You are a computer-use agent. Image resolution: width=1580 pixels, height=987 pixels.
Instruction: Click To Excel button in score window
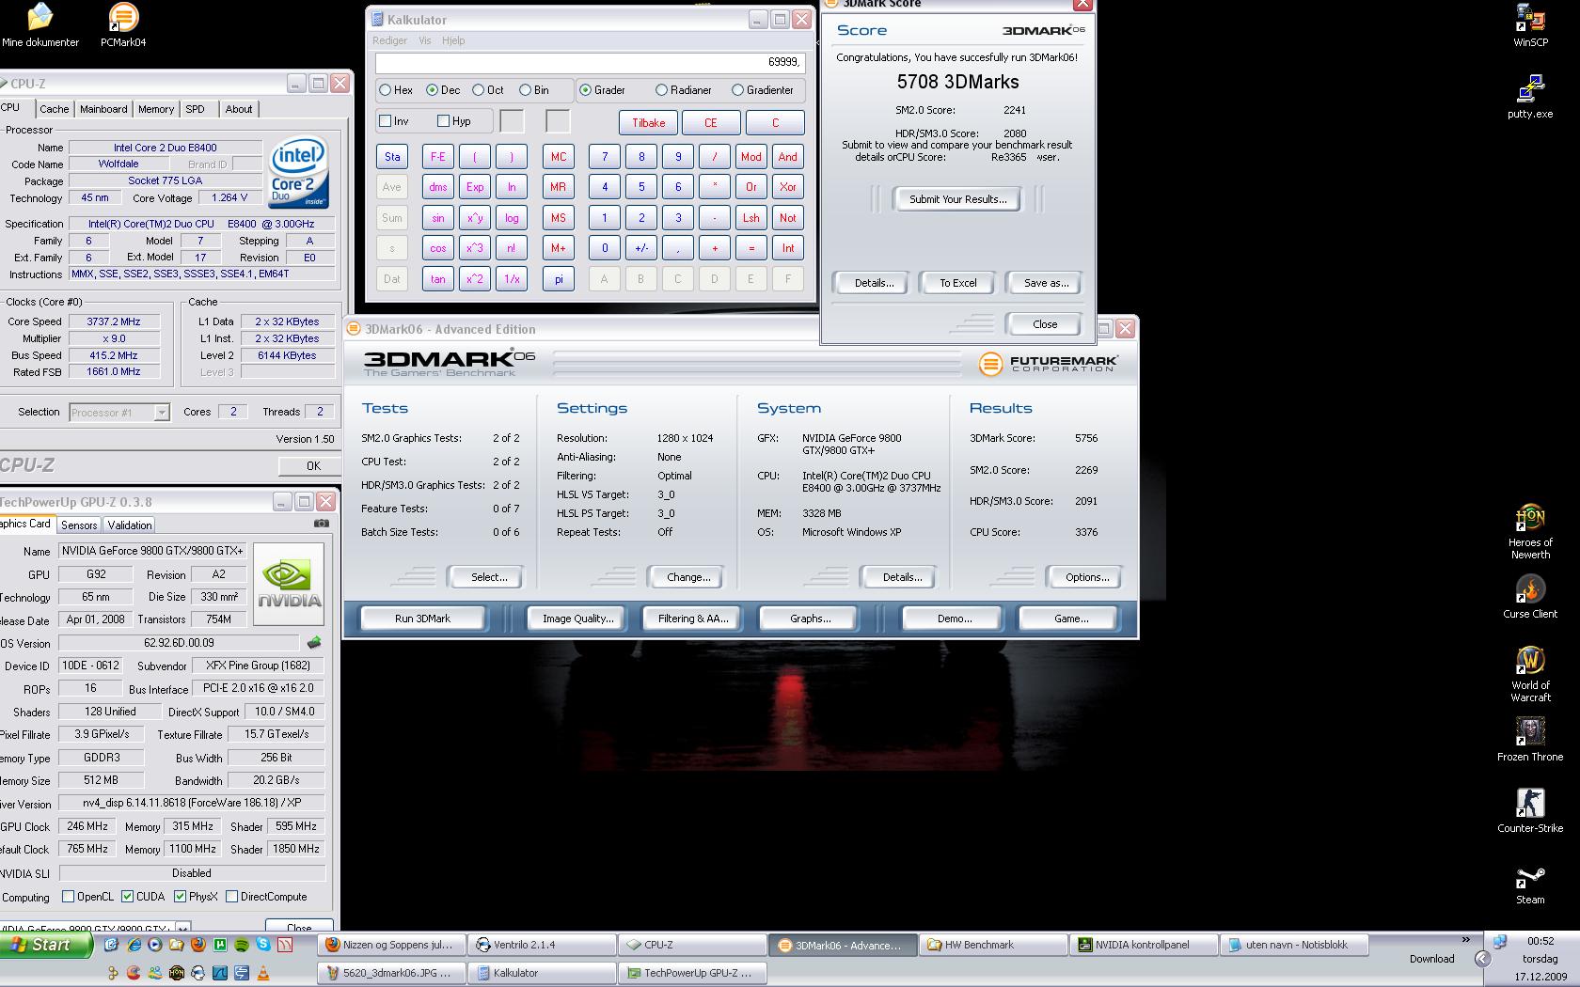pyautogui.click(x=957, y=283)
